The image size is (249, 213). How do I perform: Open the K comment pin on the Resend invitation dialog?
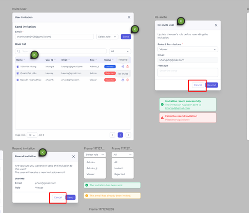(42, 152)
